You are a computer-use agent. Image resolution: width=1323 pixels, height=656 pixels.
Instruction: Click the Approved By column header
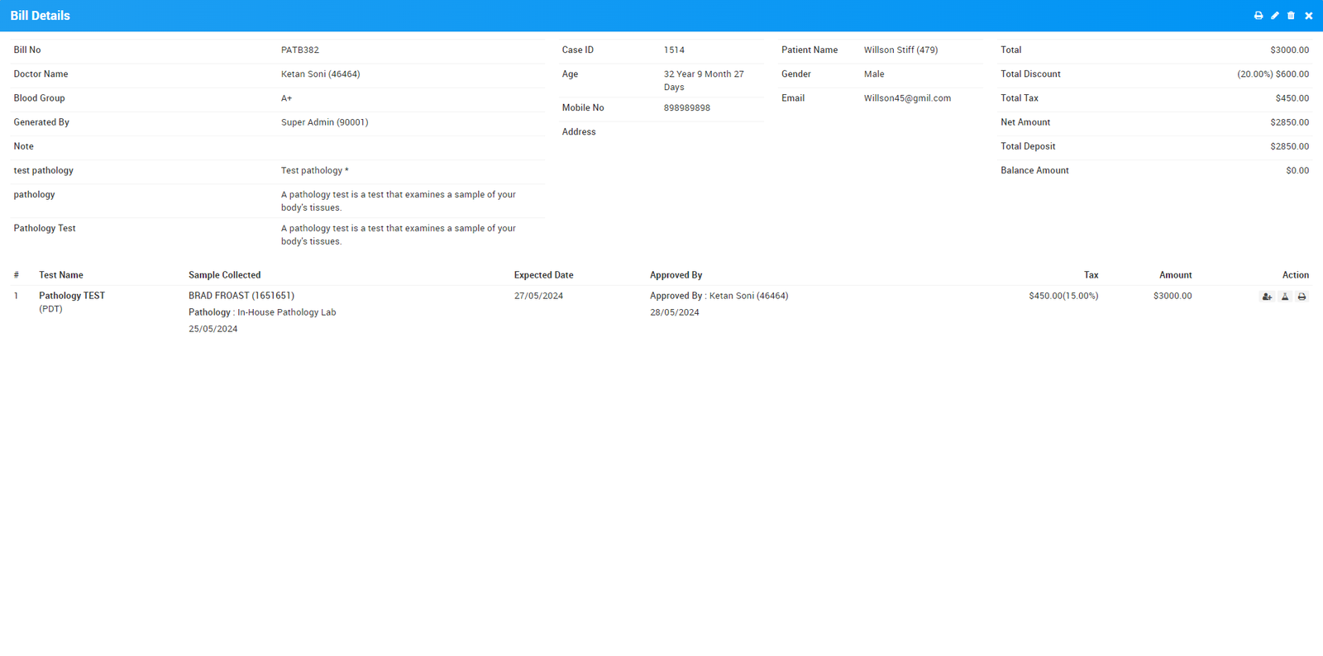[676, 275]
